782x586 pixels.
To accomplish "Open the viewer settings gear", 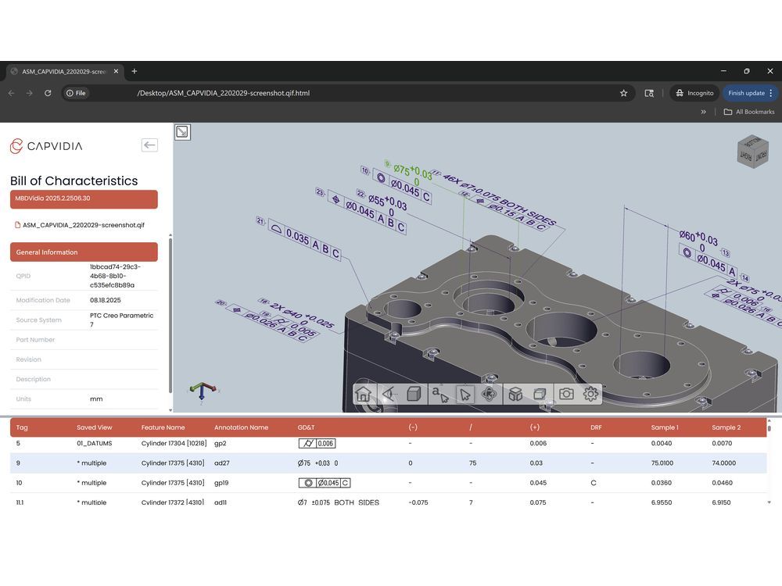I will pos(590,395).
